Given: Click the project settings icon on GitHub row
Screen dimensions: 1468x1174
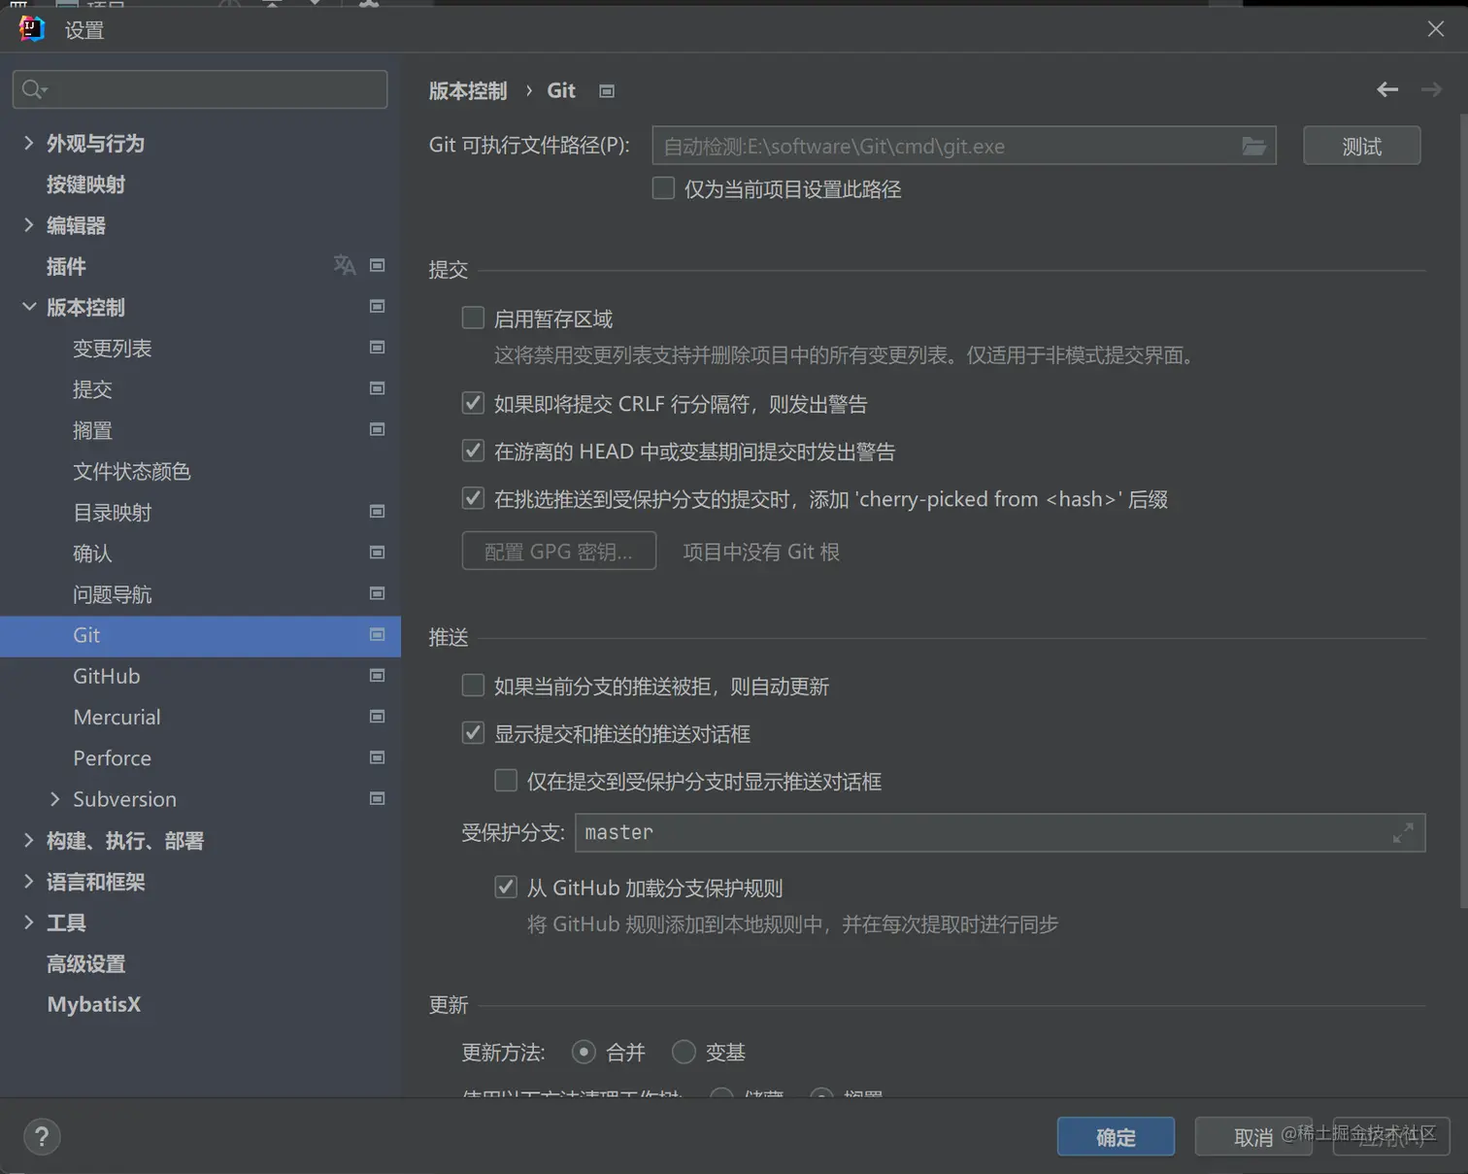Looking at the screenshot, I should coord(378,676).
